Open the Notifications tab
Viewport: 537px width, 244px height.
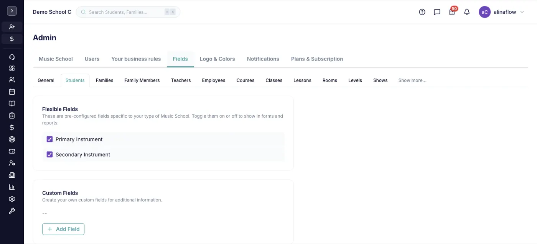(263, 59)
